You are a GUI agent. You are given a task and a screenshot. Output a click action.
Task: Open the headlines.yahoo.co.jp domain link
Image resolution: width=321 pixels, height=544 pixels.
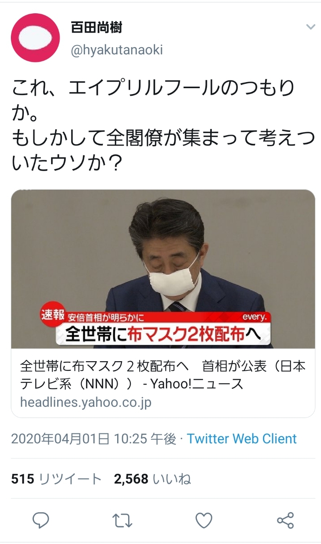click(x=85, y=402)
